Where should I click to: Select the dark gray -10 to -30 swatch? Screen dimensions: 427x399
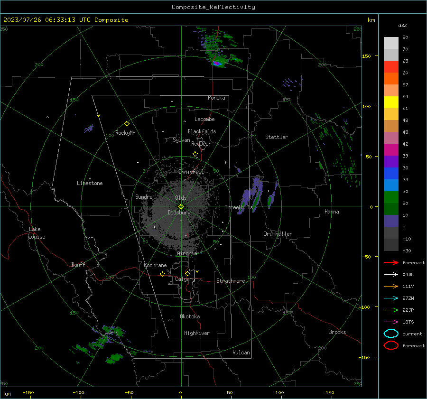(x=391, y=244)
